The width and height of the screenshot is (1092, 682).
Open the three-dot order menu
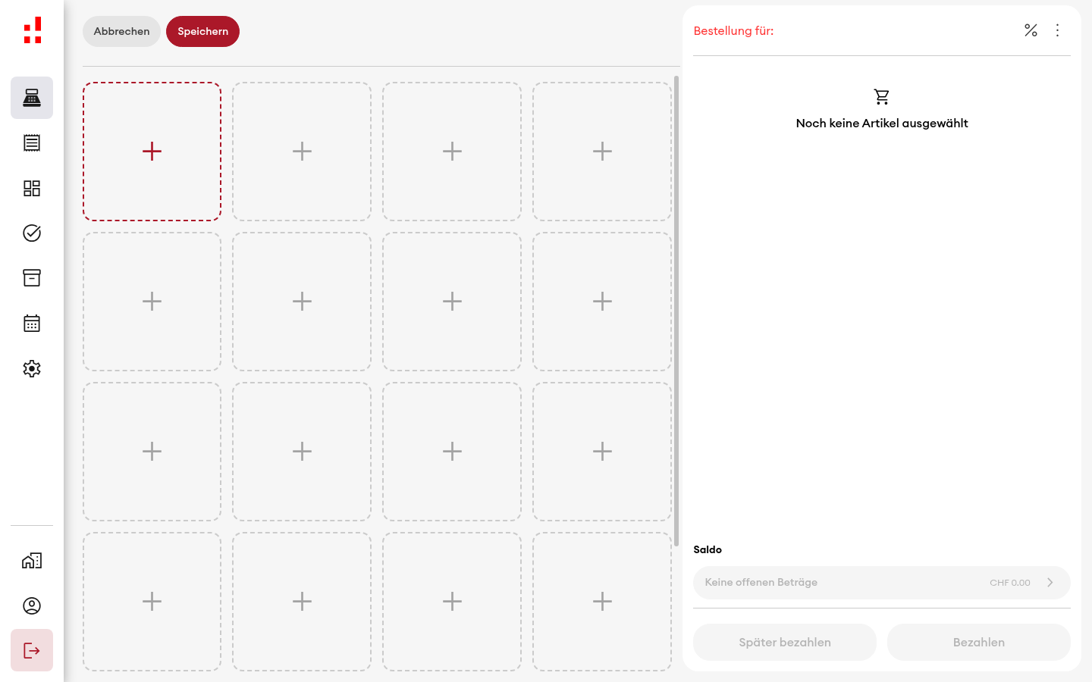pyautogui.click(x=1057, y=30)
